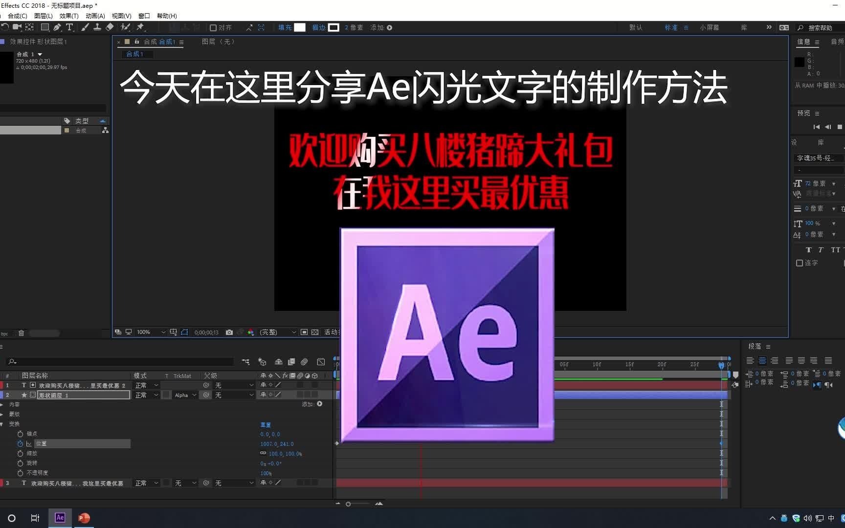Click the blue 位置 property value 1007.0
This screenshot has height=528, width=845.
click(x=268, y=443)
